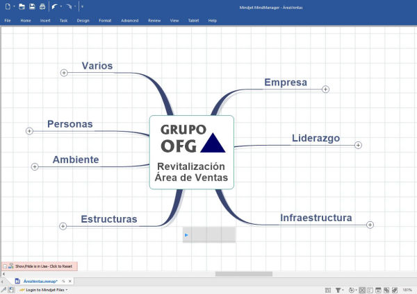The height and width of the screenshot is (294, 417).
Task: Switch to the Tablet ribbon tab
Action: point(194,20)
